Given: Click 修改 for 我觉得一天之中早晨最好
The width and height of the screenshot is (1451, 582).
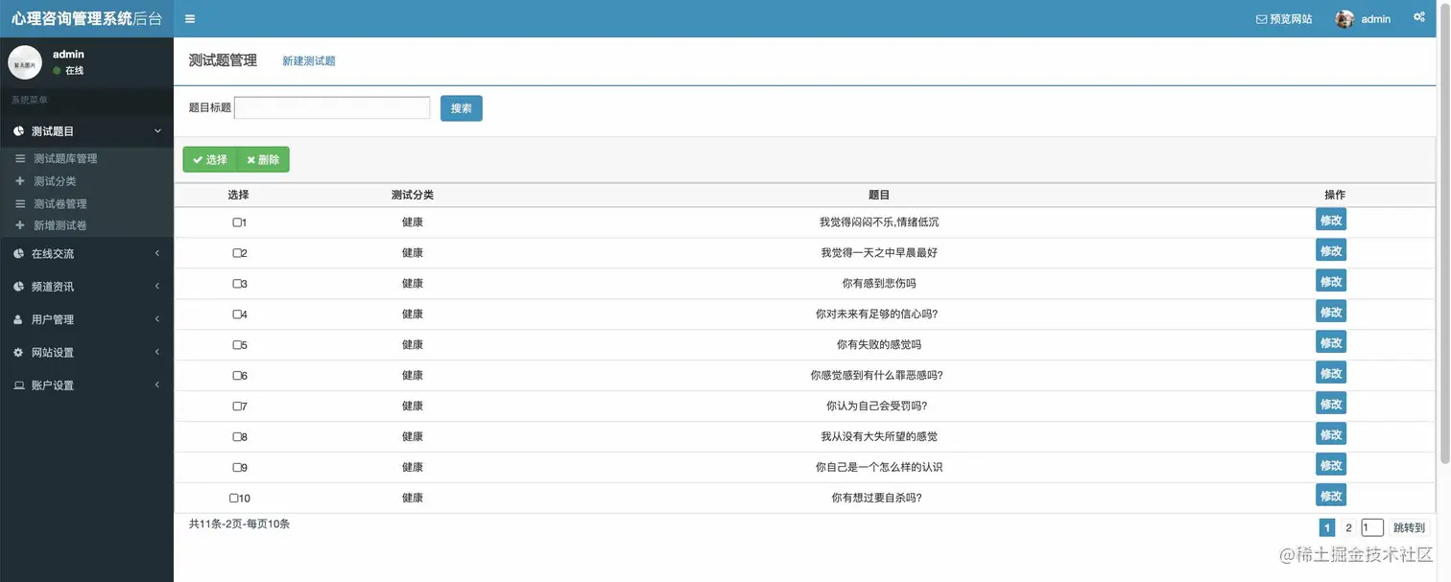Looking at the screenshot, I should coord(1331,250).
